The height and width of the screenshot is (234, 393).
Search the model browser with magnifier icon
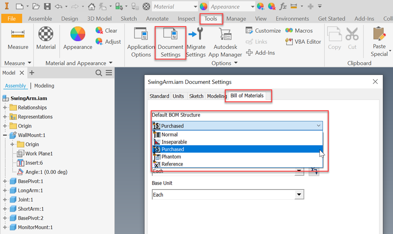tap(99, 73)
